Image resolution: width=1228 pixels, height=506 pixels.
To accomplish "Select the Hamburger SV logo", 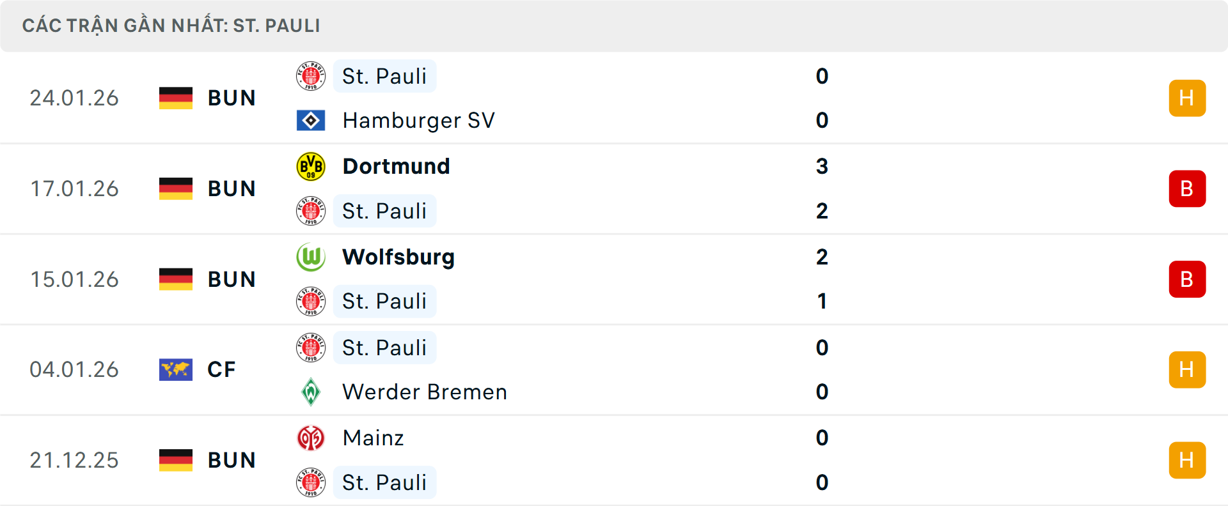I will click(311, 120).
